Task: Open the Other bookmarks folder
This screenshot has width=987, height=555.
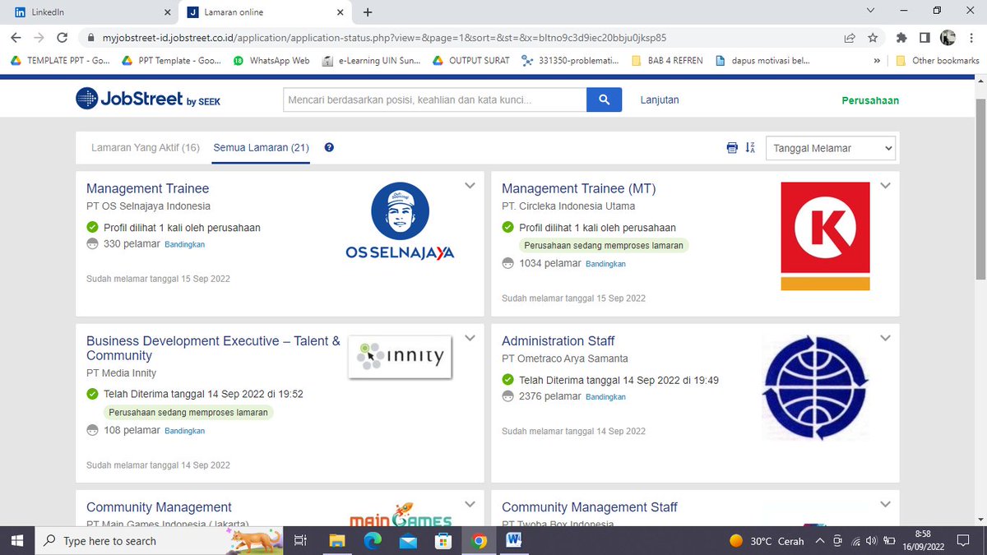Action: point(937,60)
